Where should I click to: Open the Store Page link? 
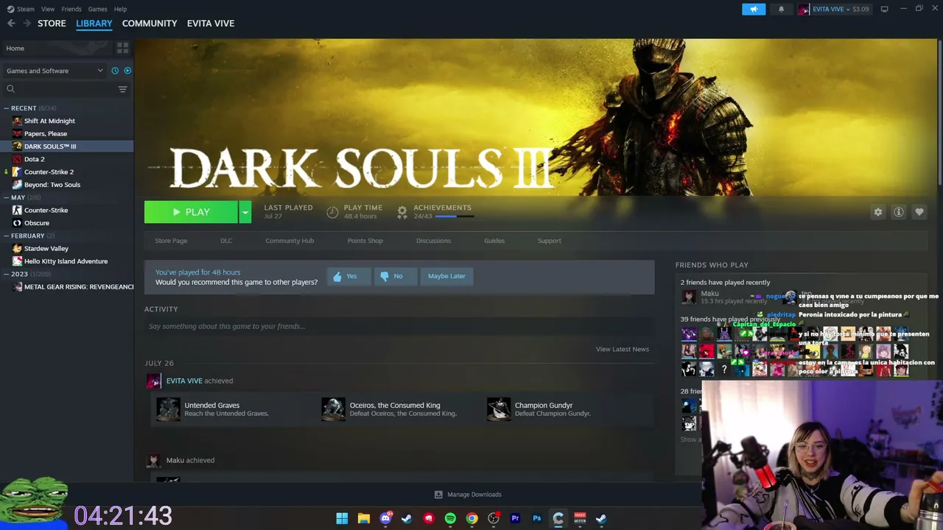click(x=171, y=241)
